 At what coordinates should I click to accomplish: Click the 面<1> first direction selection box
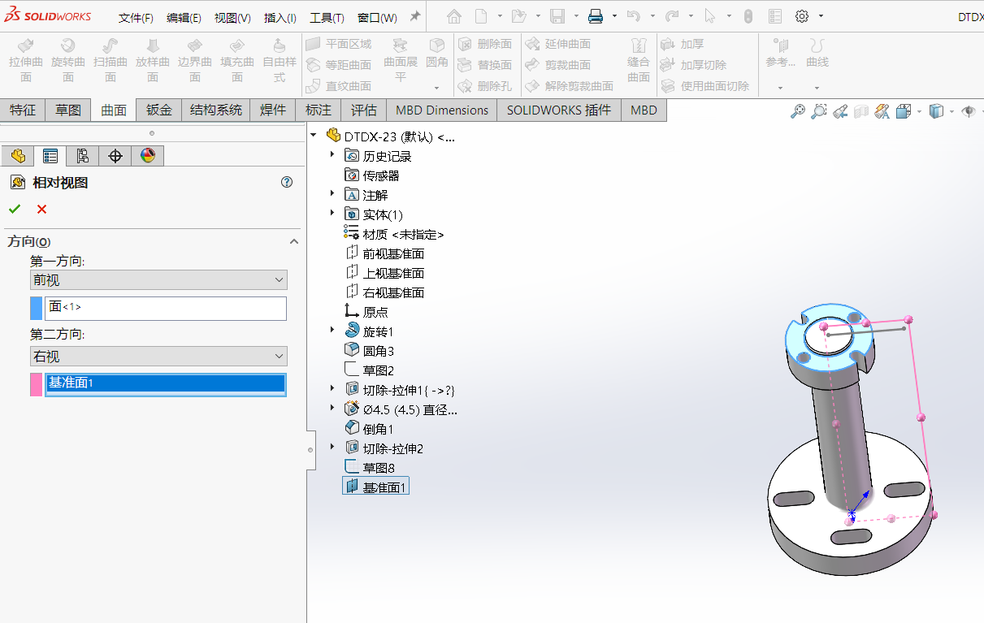(x=166, y=308)
